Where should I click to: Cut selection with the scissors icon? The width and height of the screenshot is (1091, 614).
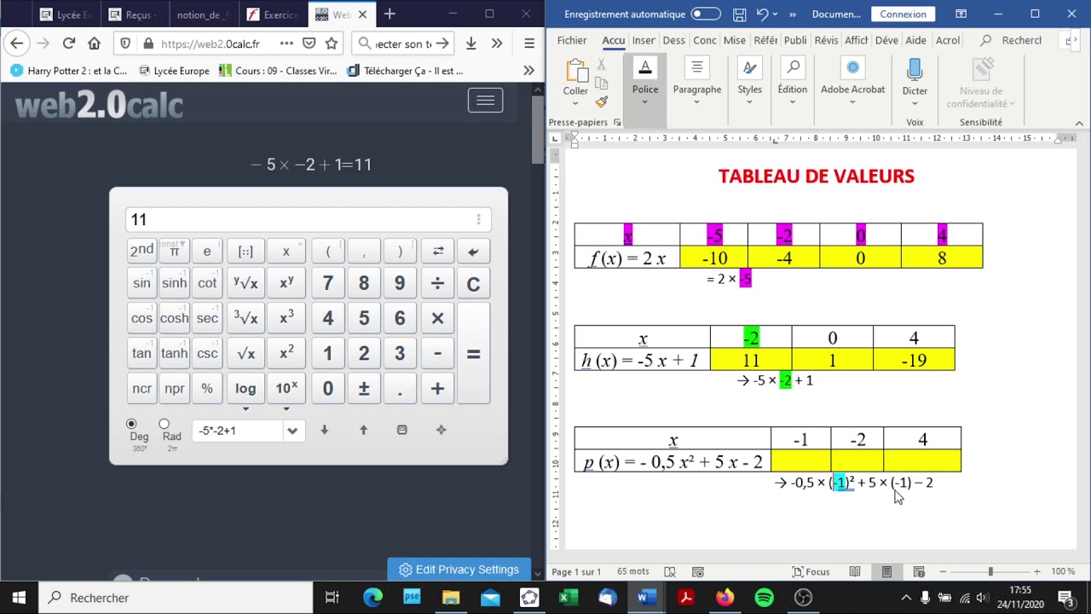click(602, 65)
